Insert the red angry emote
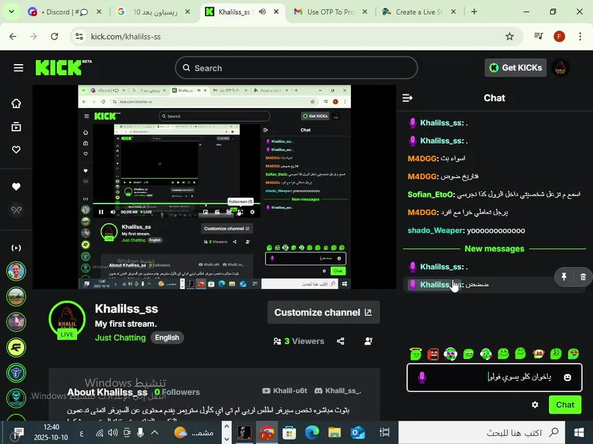The width and height of the screenshot is (593, 444). coord(433,354)
